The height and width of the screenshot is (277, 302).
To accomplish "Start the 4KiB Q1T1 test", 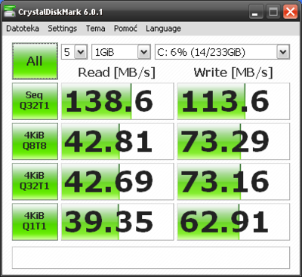I will (35, 222).
